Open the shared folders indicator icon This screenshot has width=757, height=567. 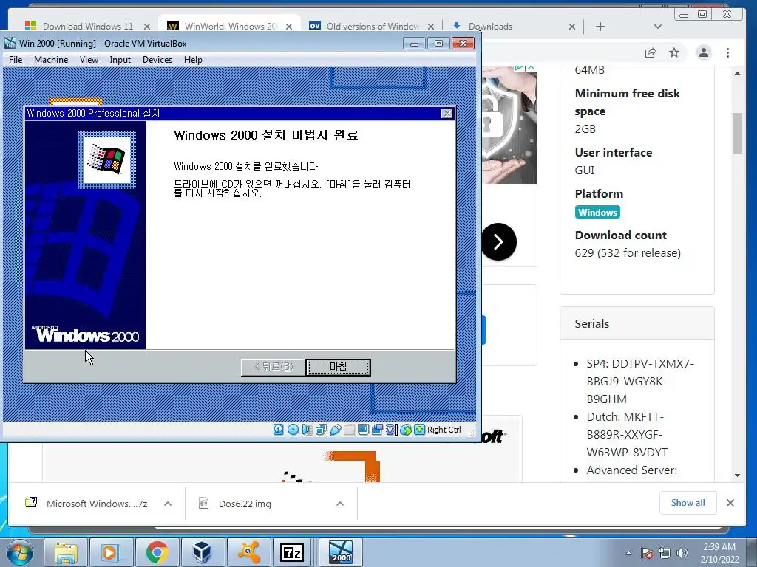tap(349, 430)
